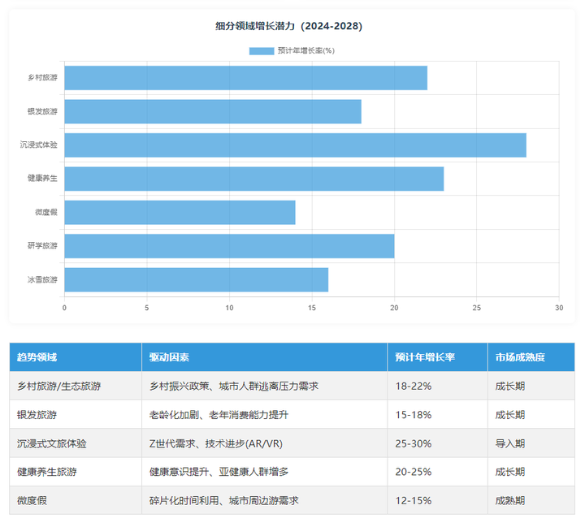Select the 微度假 table row name cell

point(76,500)
